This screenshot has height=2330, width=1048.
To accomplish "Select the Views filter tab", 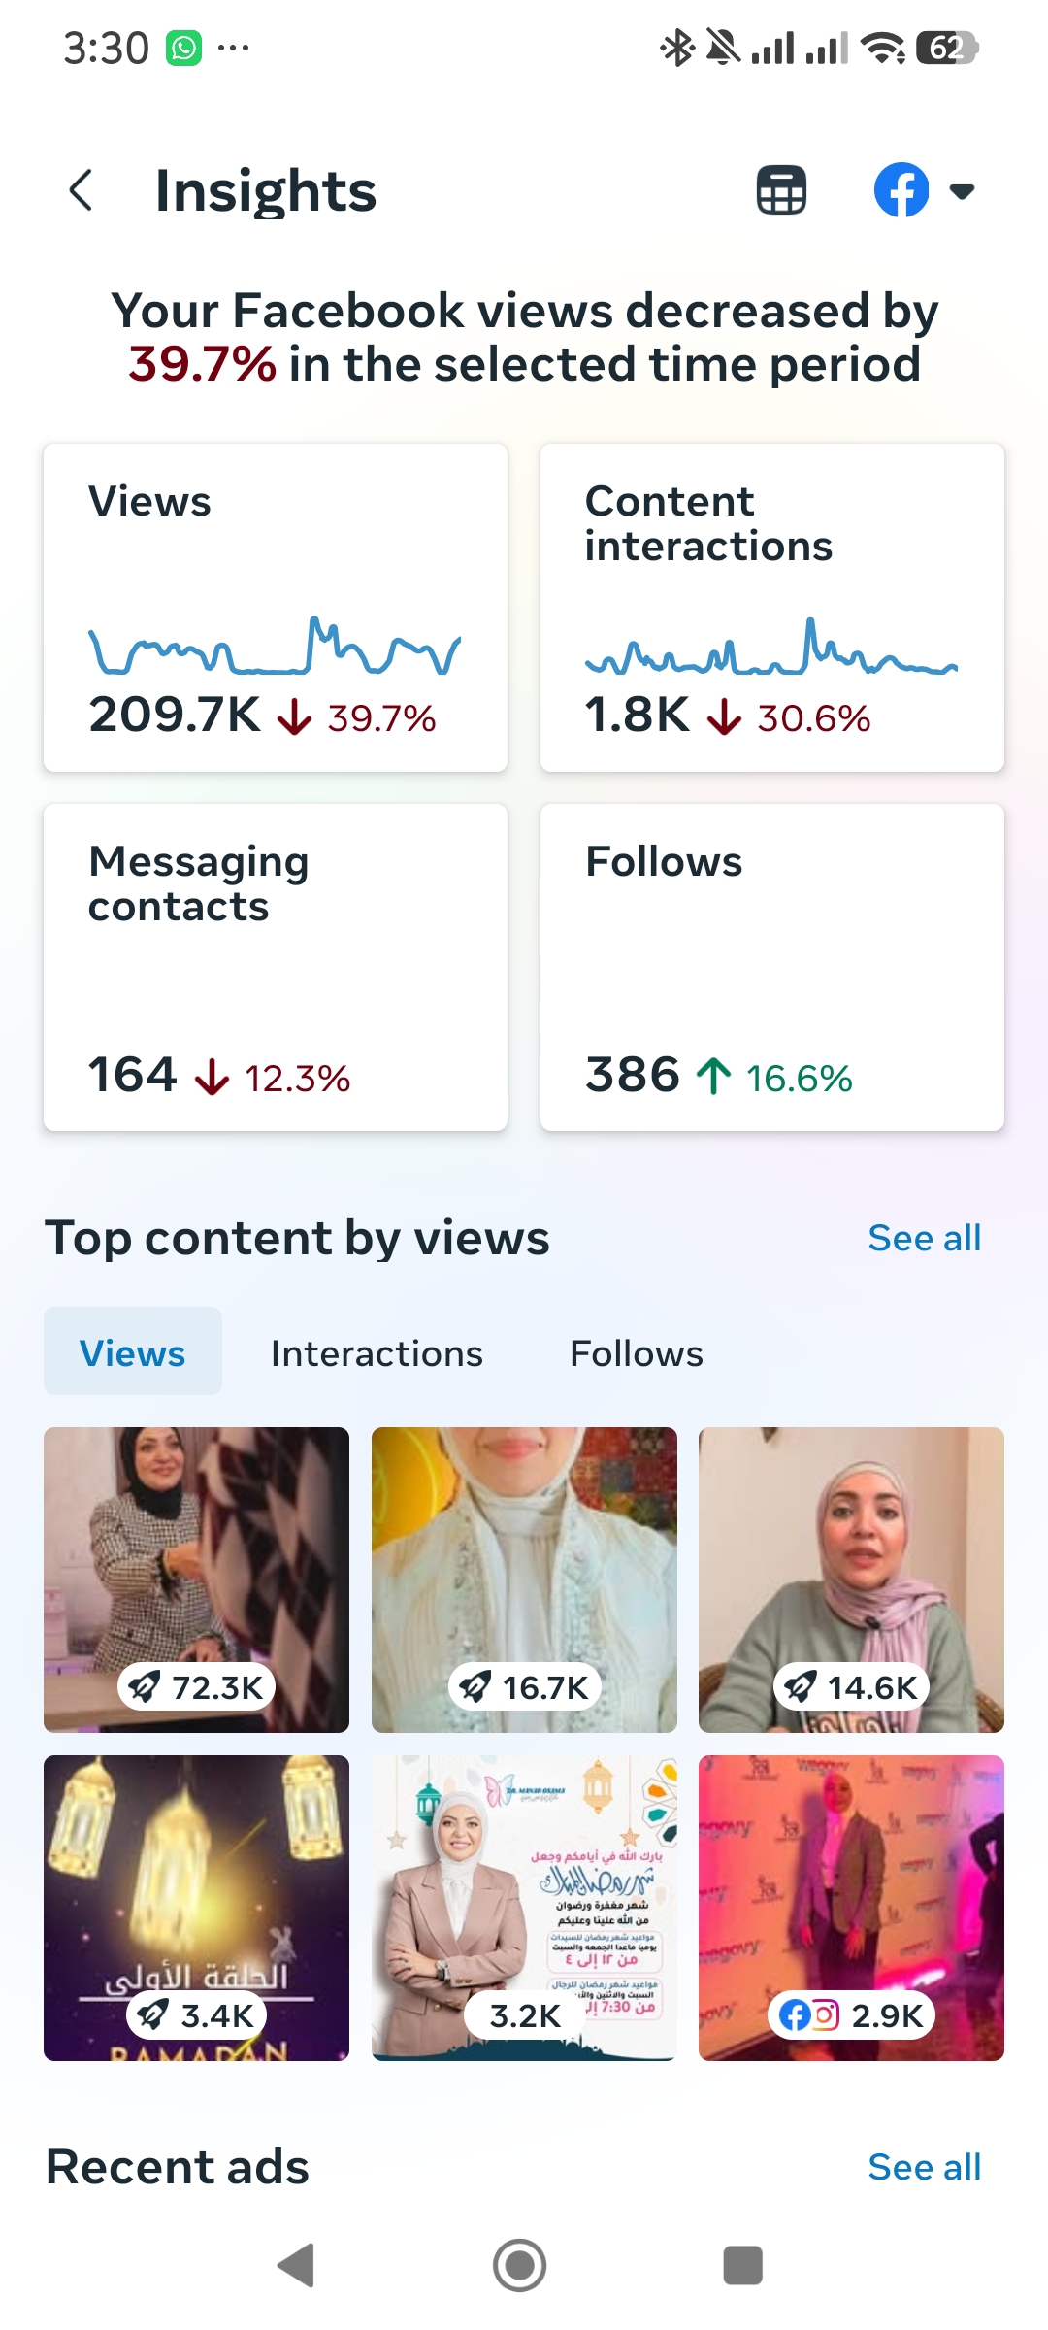I will tap(133, 1352).
